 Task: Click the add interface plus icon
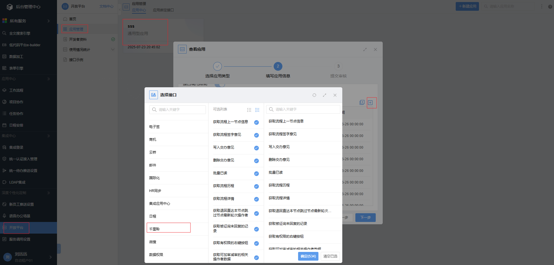click(370, 102)
